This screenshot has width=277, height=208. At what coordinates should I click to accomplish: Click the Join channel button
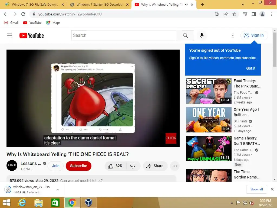pyautogui.click(x=56, y=166)
